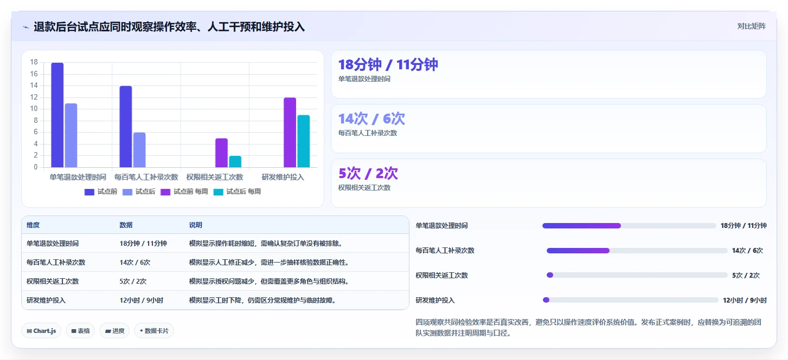Click the panel title 退款后台试点

(x=169, y=27)
